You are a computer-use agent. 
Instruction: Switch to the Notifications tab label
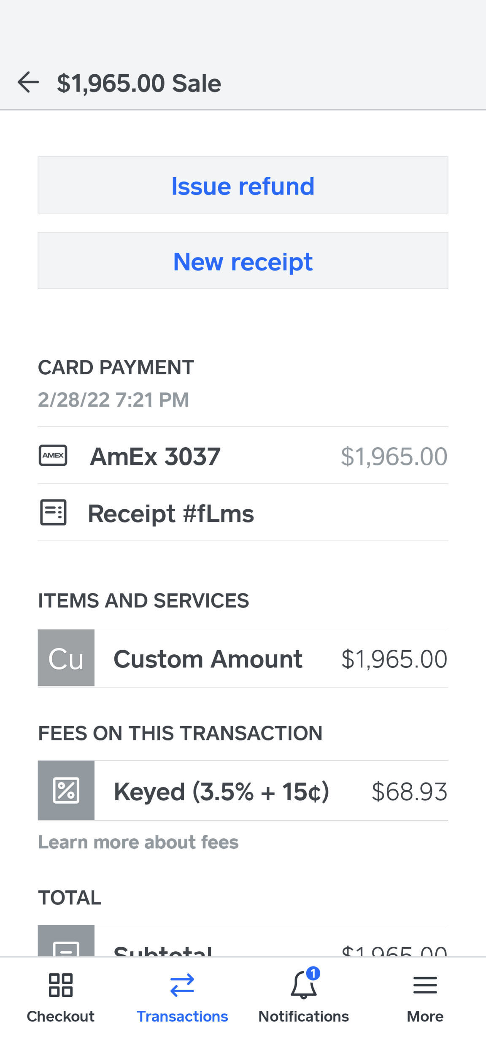pos(304,1016)
